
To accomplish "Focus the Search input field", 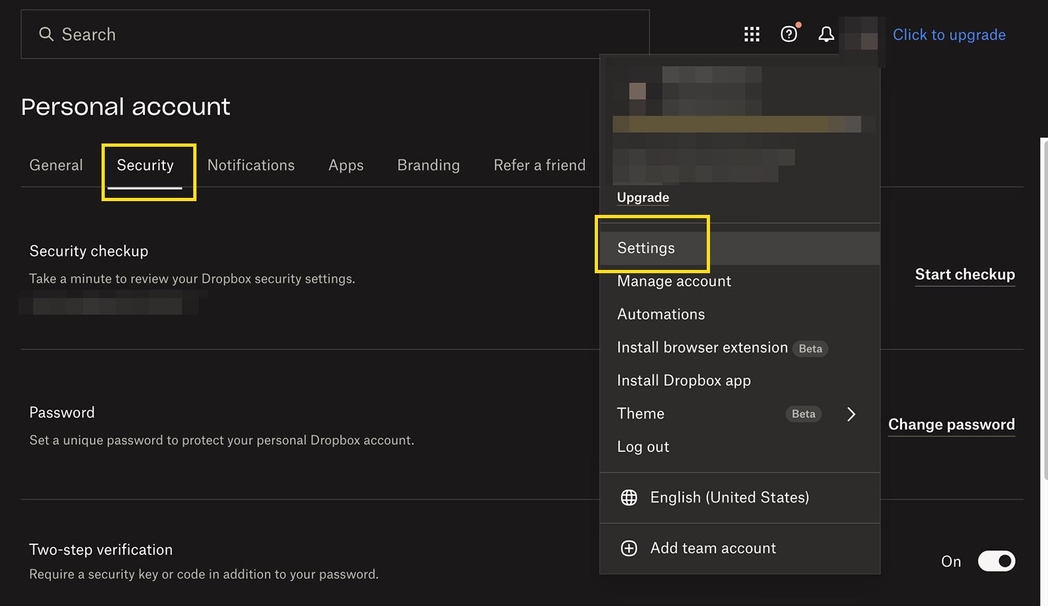I will pos(335,34).
